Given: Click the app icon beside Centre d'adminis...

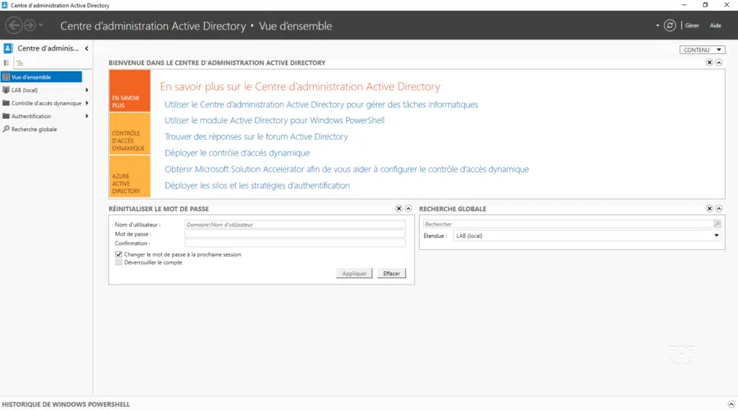Looking at the screenshot, I should 8,48.
